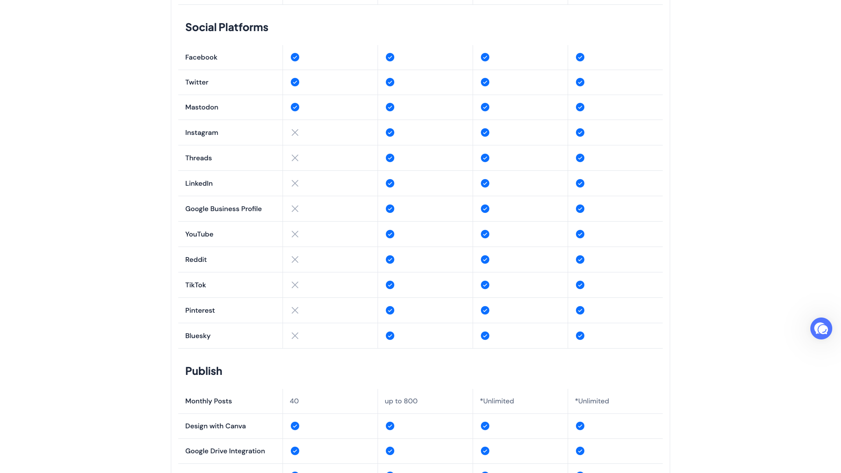This screenshot has height=473, width=841.
Task: Click the Instagram X icon in the first column
Action: [295, 132]
